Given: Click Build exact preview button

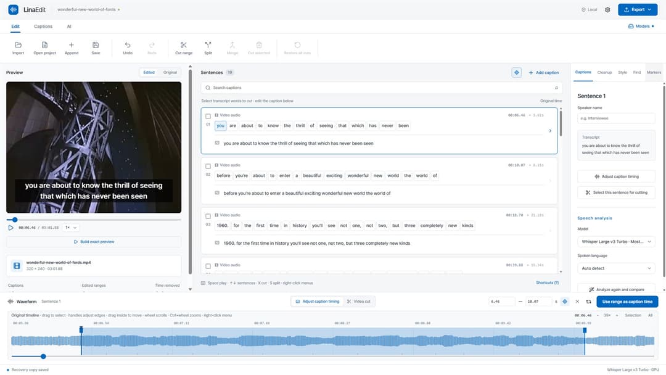Looking at the screenshot, I should coord(94,242).
